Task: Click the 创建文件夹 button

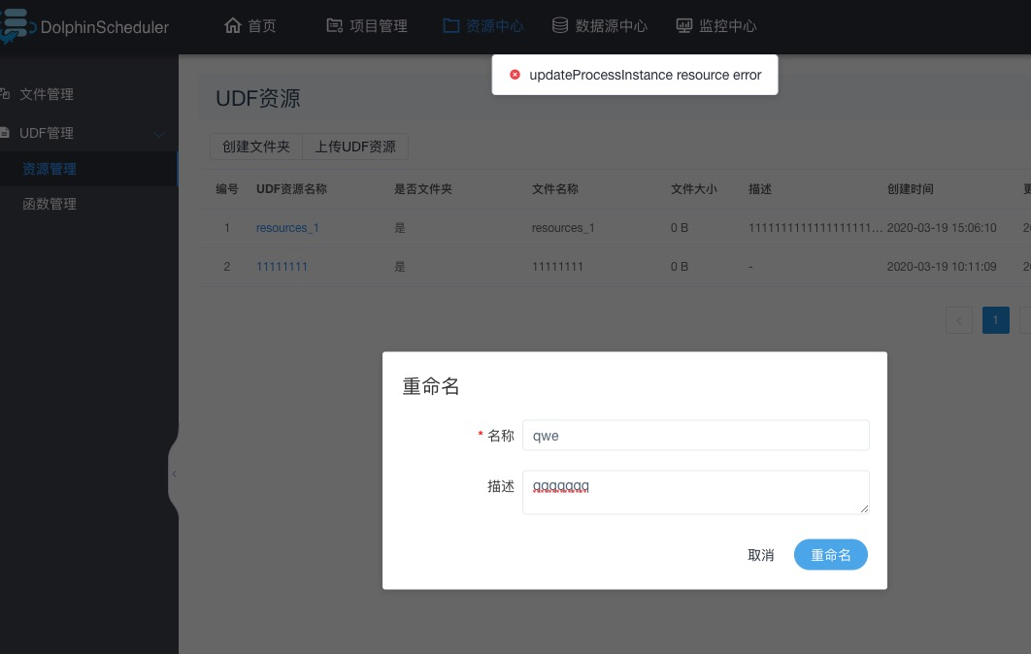Action: 255,147
